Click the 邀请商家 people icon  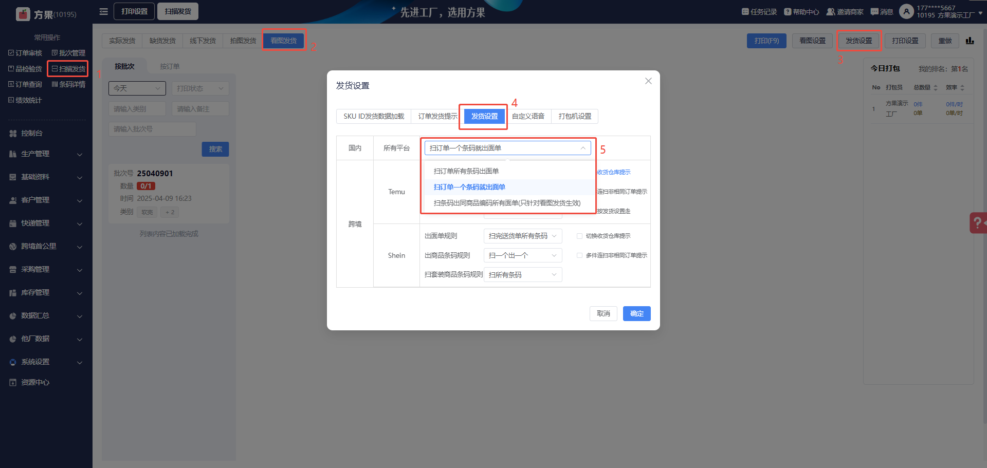click(831, 12)
